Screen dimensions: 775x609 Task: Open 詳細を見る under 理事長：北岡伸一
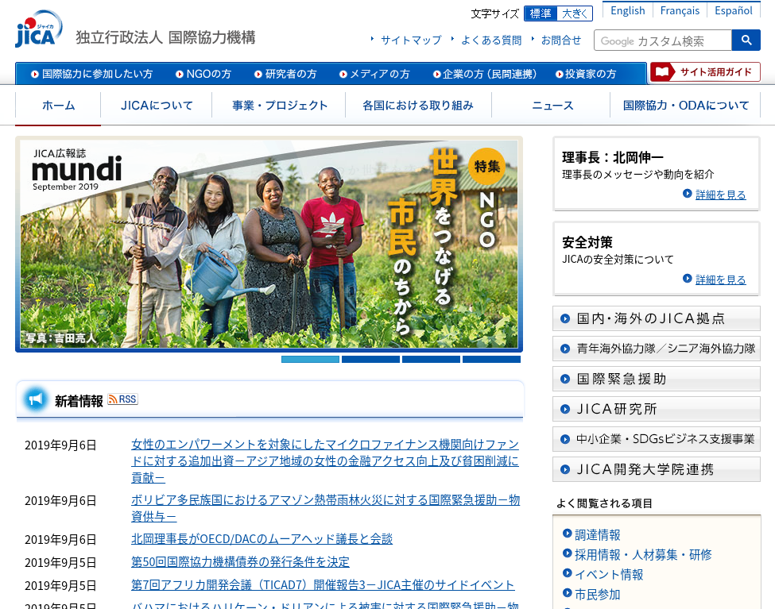(720, 195)
